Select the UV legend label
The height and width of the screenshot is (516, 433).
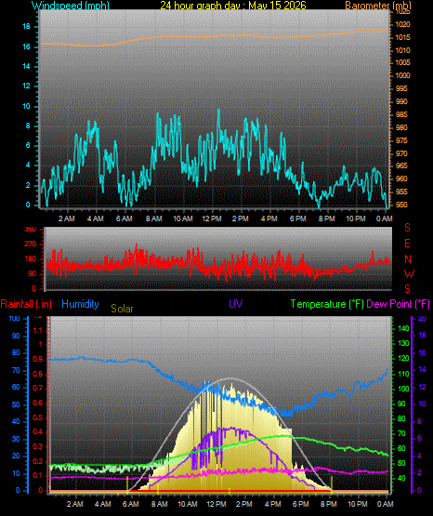click(236, 303)
